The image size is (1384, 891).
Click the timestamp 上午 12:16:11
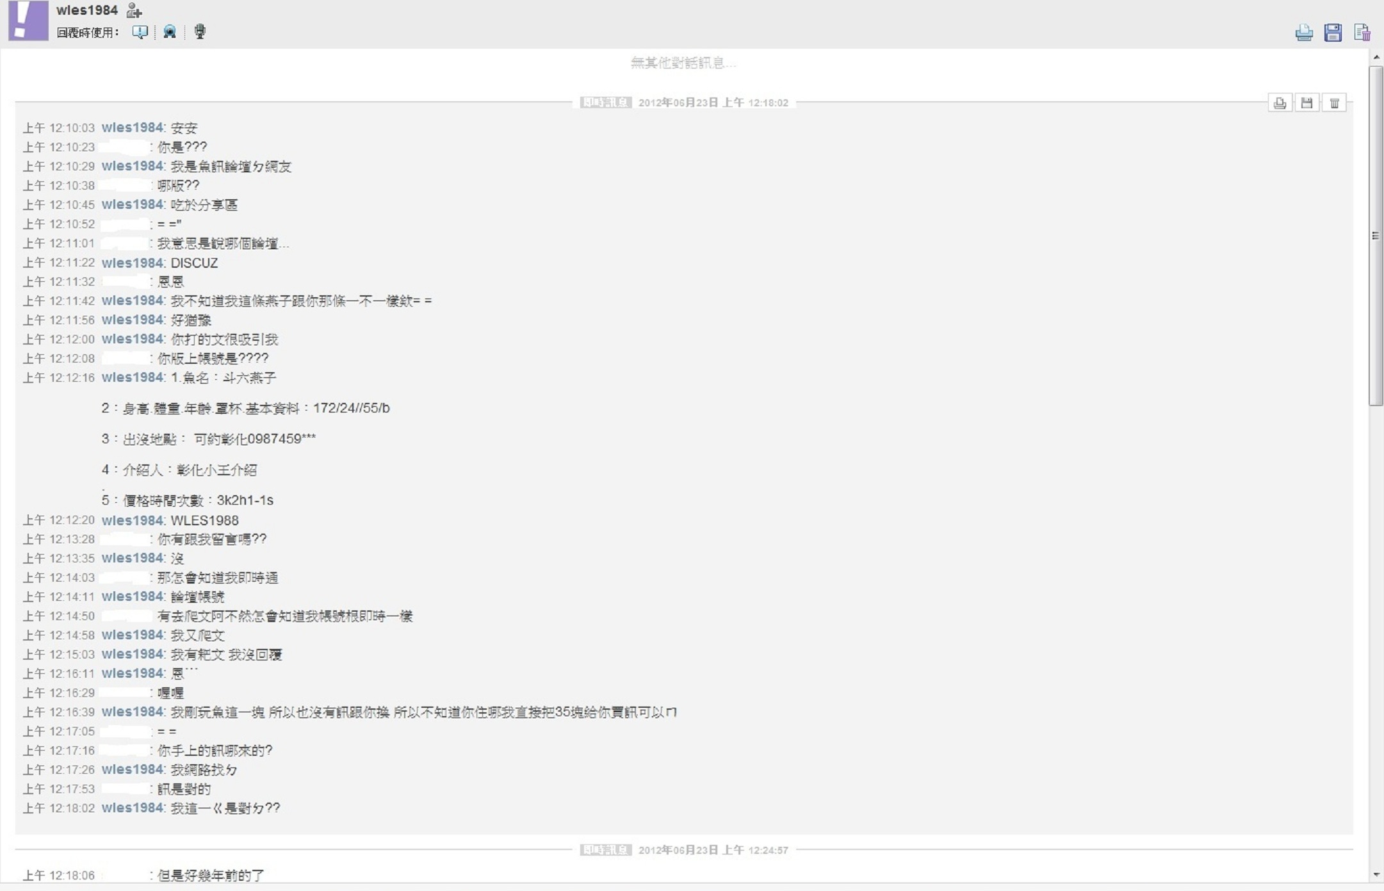[59, 674]
